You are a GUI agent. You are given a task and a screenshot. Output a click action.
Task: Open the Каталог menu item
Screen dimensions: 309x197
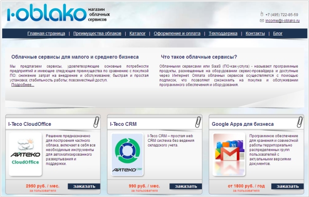[138, 34]
